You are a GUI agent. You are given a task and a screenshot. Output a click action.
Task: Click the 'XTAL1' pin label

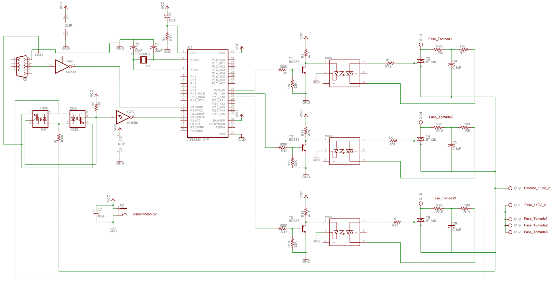(194, 60)
